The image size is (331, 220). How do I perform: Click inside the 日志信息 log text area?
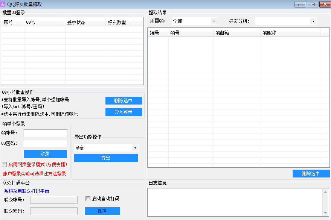click(235, 202)
